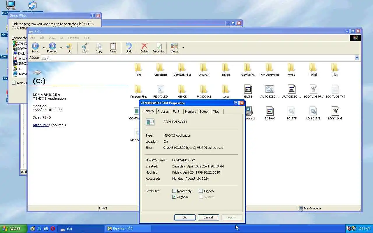Open the Forward button history dropdown arrow
The height and width of the screenshot is (233, 373).
pyautogui.click(x=61, y=47)
